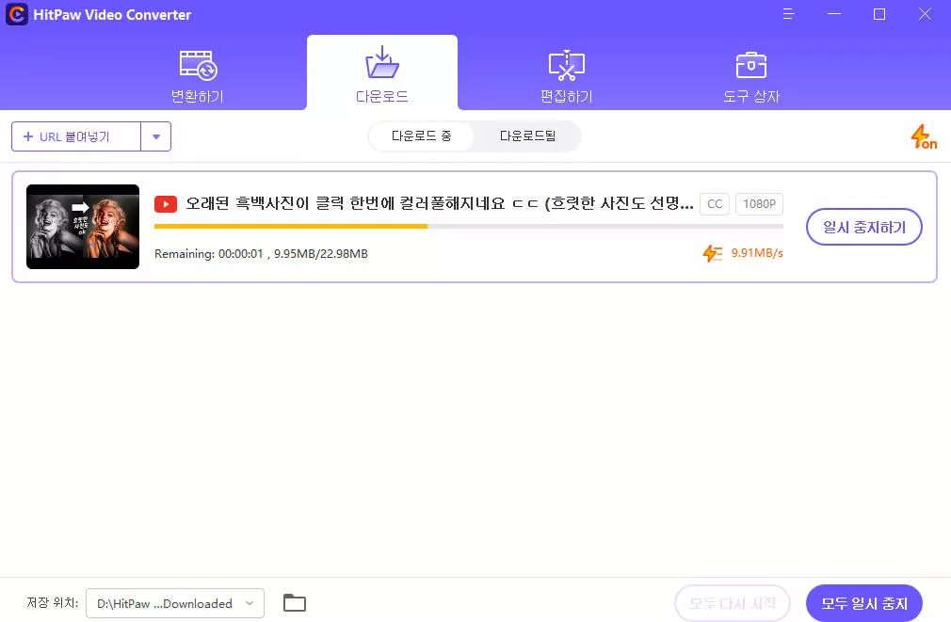Click the speed lightning icon next to 9.91MB/s
Viewport: 951px width, 622px height.
point(713,253)
